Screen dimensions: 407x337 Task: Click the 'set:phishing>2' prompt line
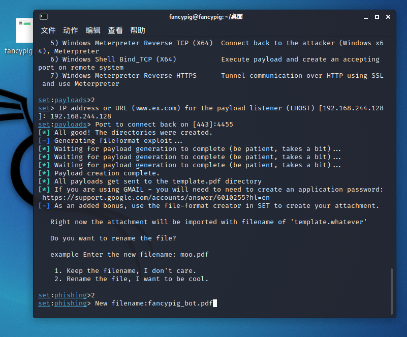pyautogui.click(x=67, y=295)
